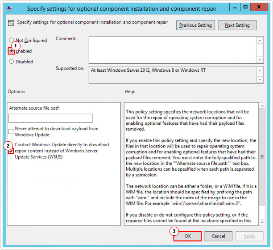Screen dimensions: 273x250
Task: Check Never attempt to download payload from Windows Update
Action: [x=11, y=131]
